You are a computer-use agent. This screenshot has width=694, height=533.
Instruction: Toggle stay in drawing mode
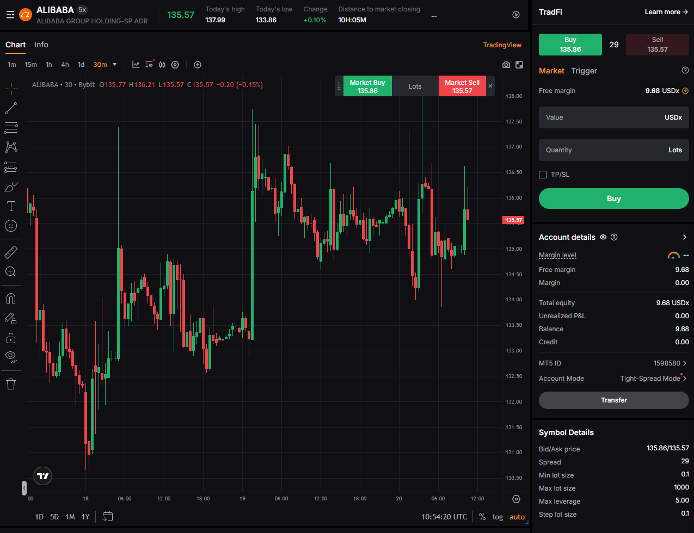click(11, 318)
